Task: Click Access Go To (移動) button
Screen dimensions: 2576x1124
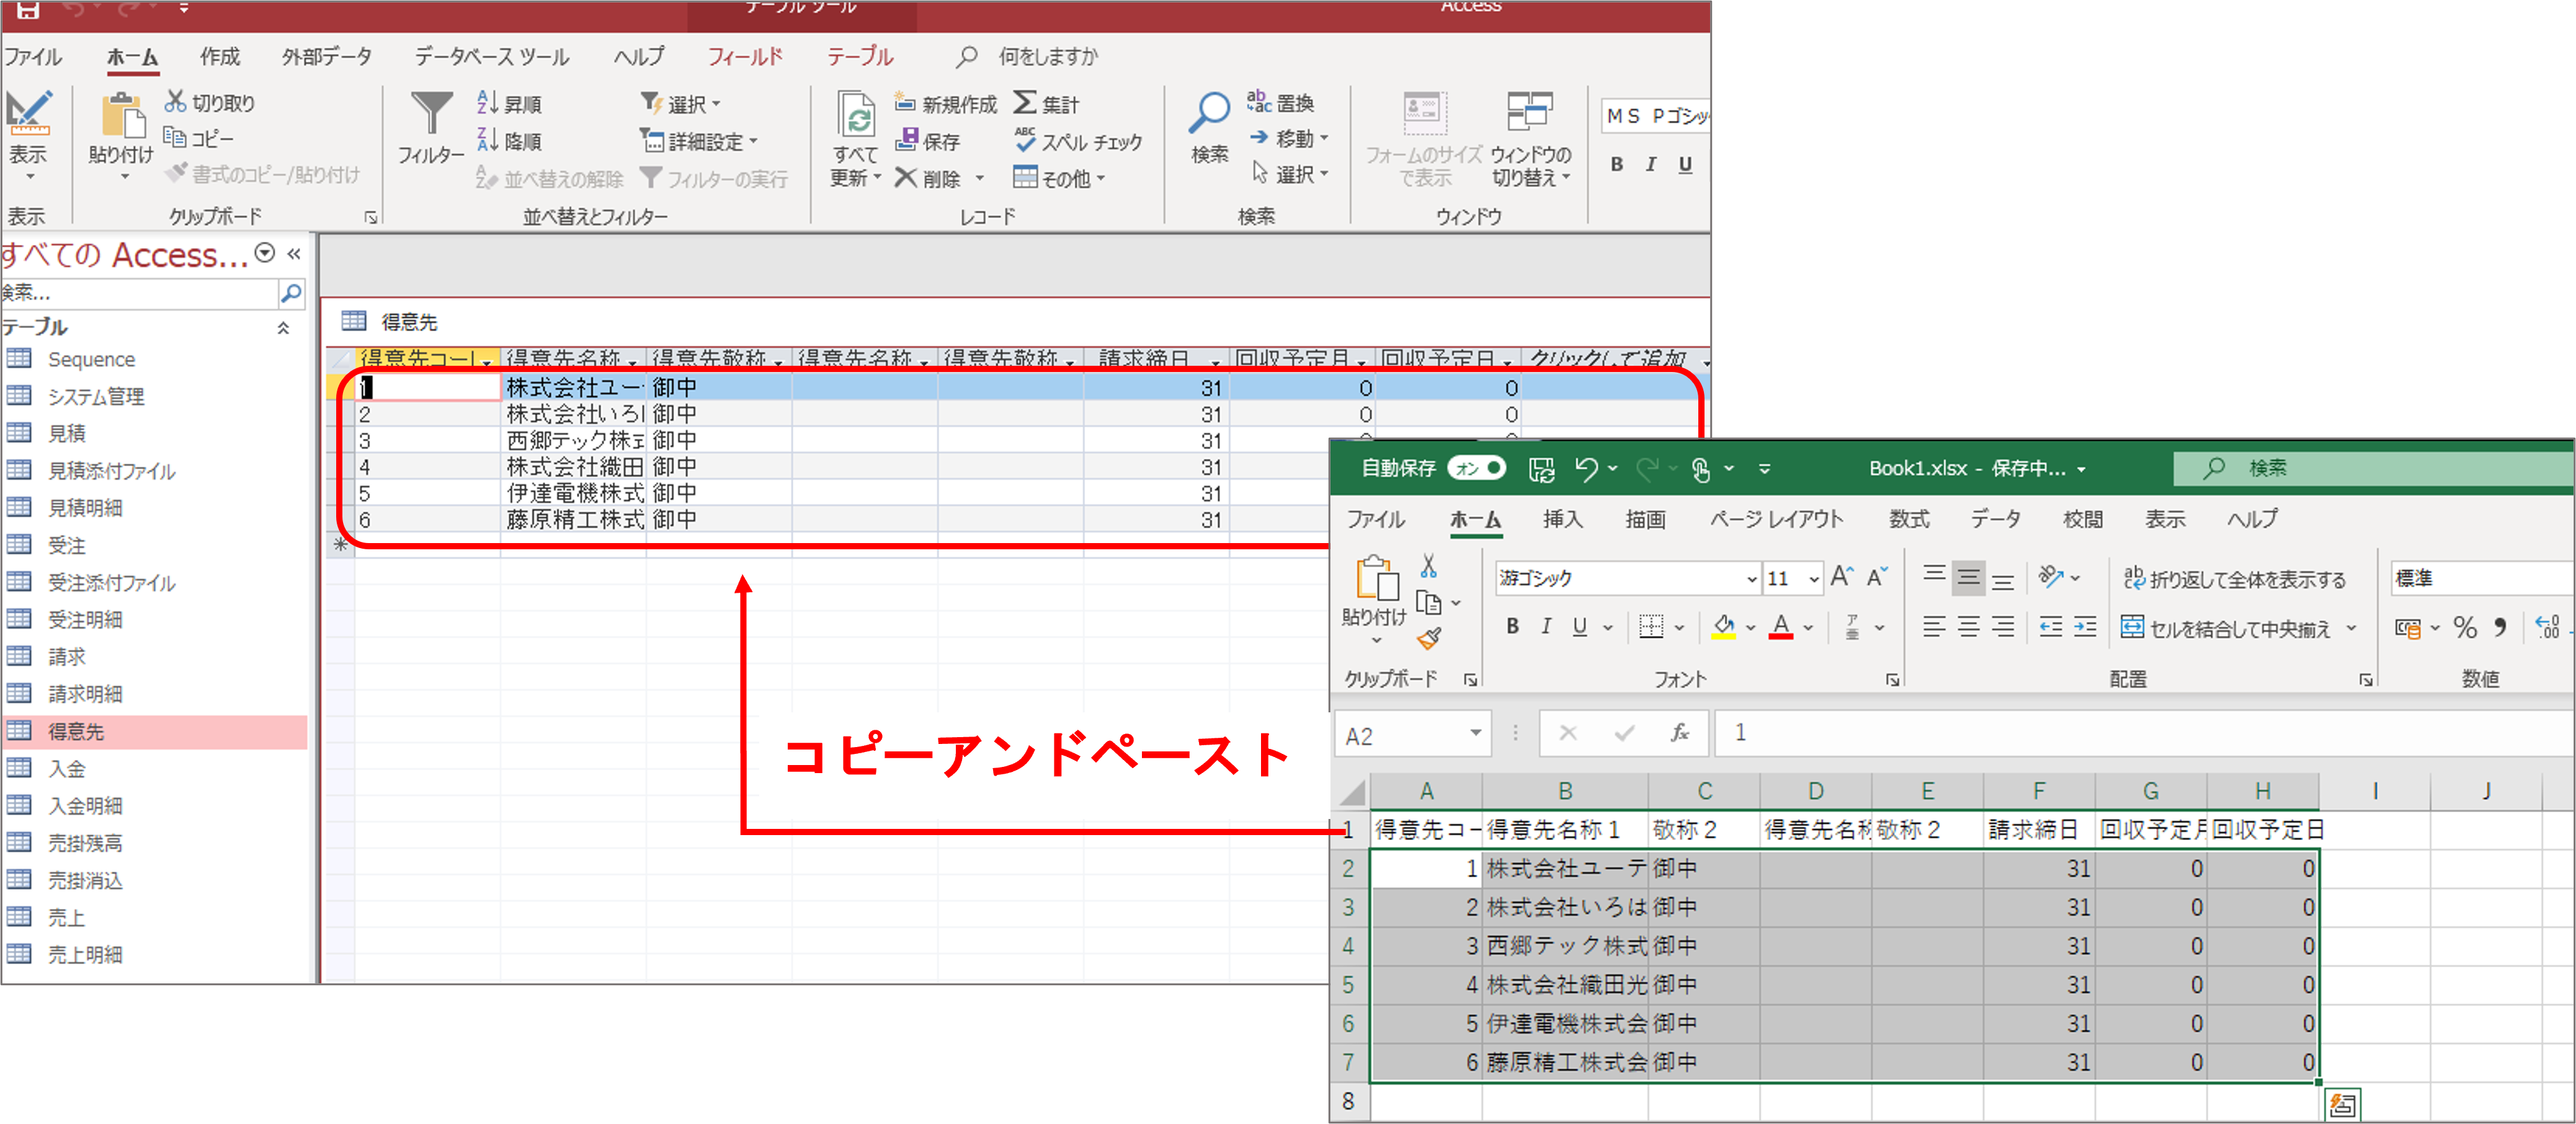Action: tap(1288, 138)
